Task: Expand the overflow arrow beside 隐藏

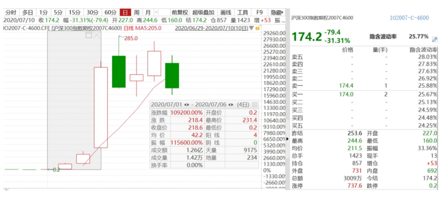Action: pyautogui.click(x=283, y=12)
